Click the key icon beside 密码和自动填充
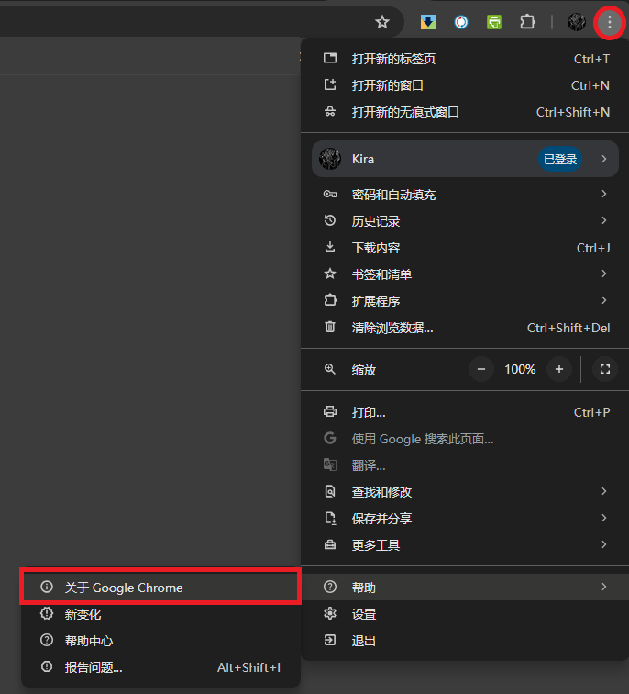This screenshot has height=694, width=629. click(330, 194)
